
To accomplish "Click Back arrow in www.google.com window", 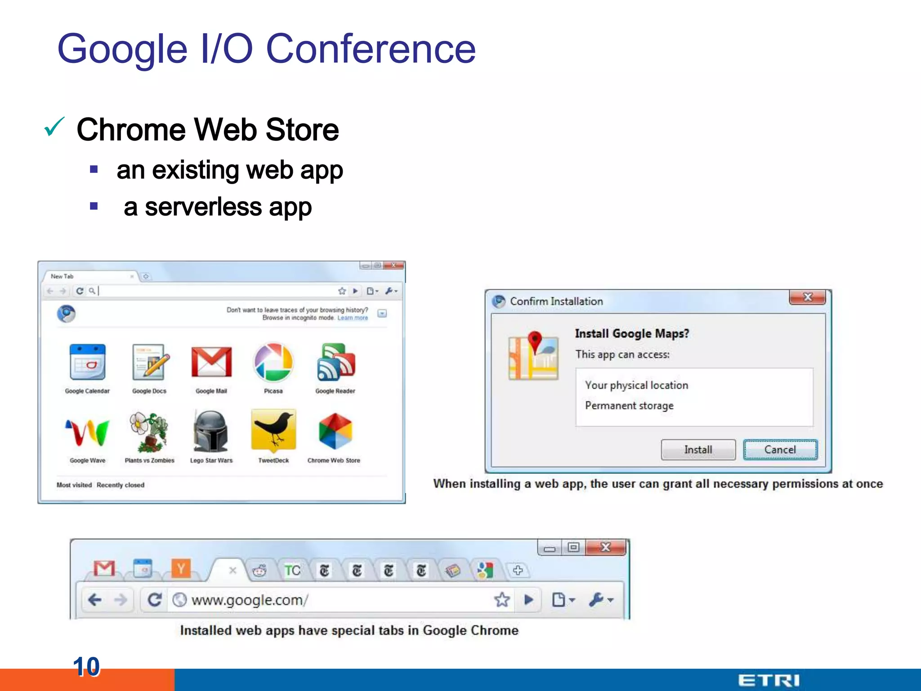I will click(95, 600).
